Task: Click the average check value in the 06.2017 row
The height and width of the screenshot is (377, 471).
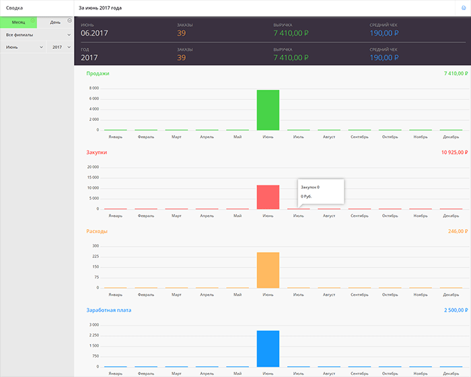Action: point(384,32)
